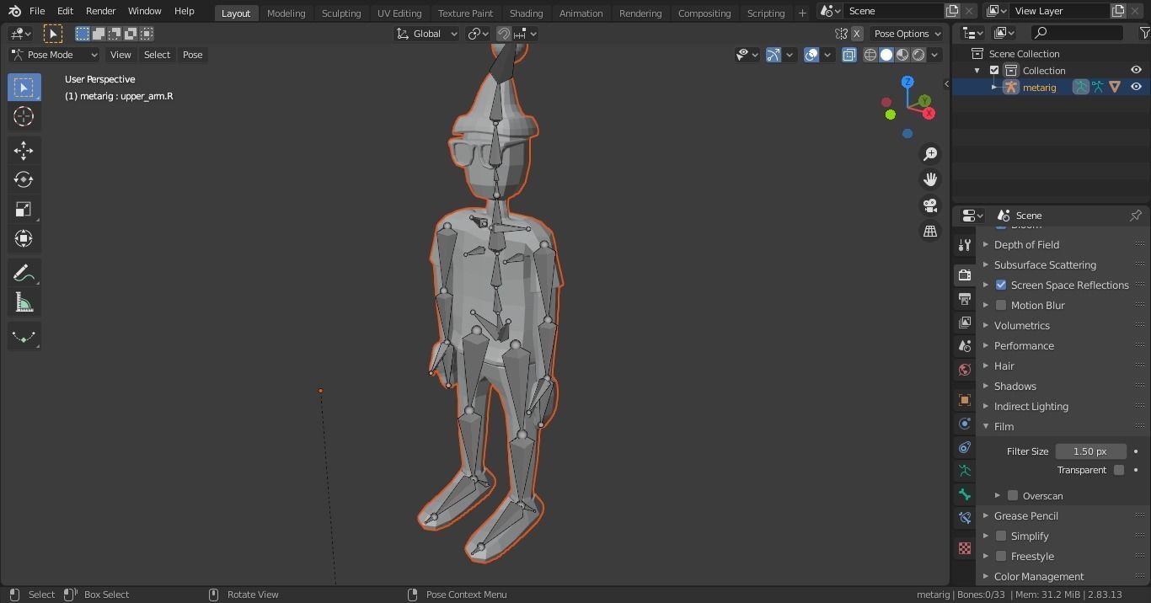Viewport: 1151px width, 603px height.
Task: Open the Object Data armature tab
Action: tap(965, 471)
